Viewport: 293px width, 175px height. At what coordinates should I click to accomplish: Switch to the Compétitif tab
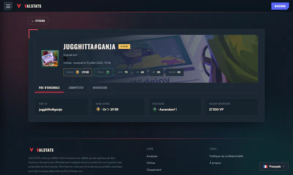[76, 88]
